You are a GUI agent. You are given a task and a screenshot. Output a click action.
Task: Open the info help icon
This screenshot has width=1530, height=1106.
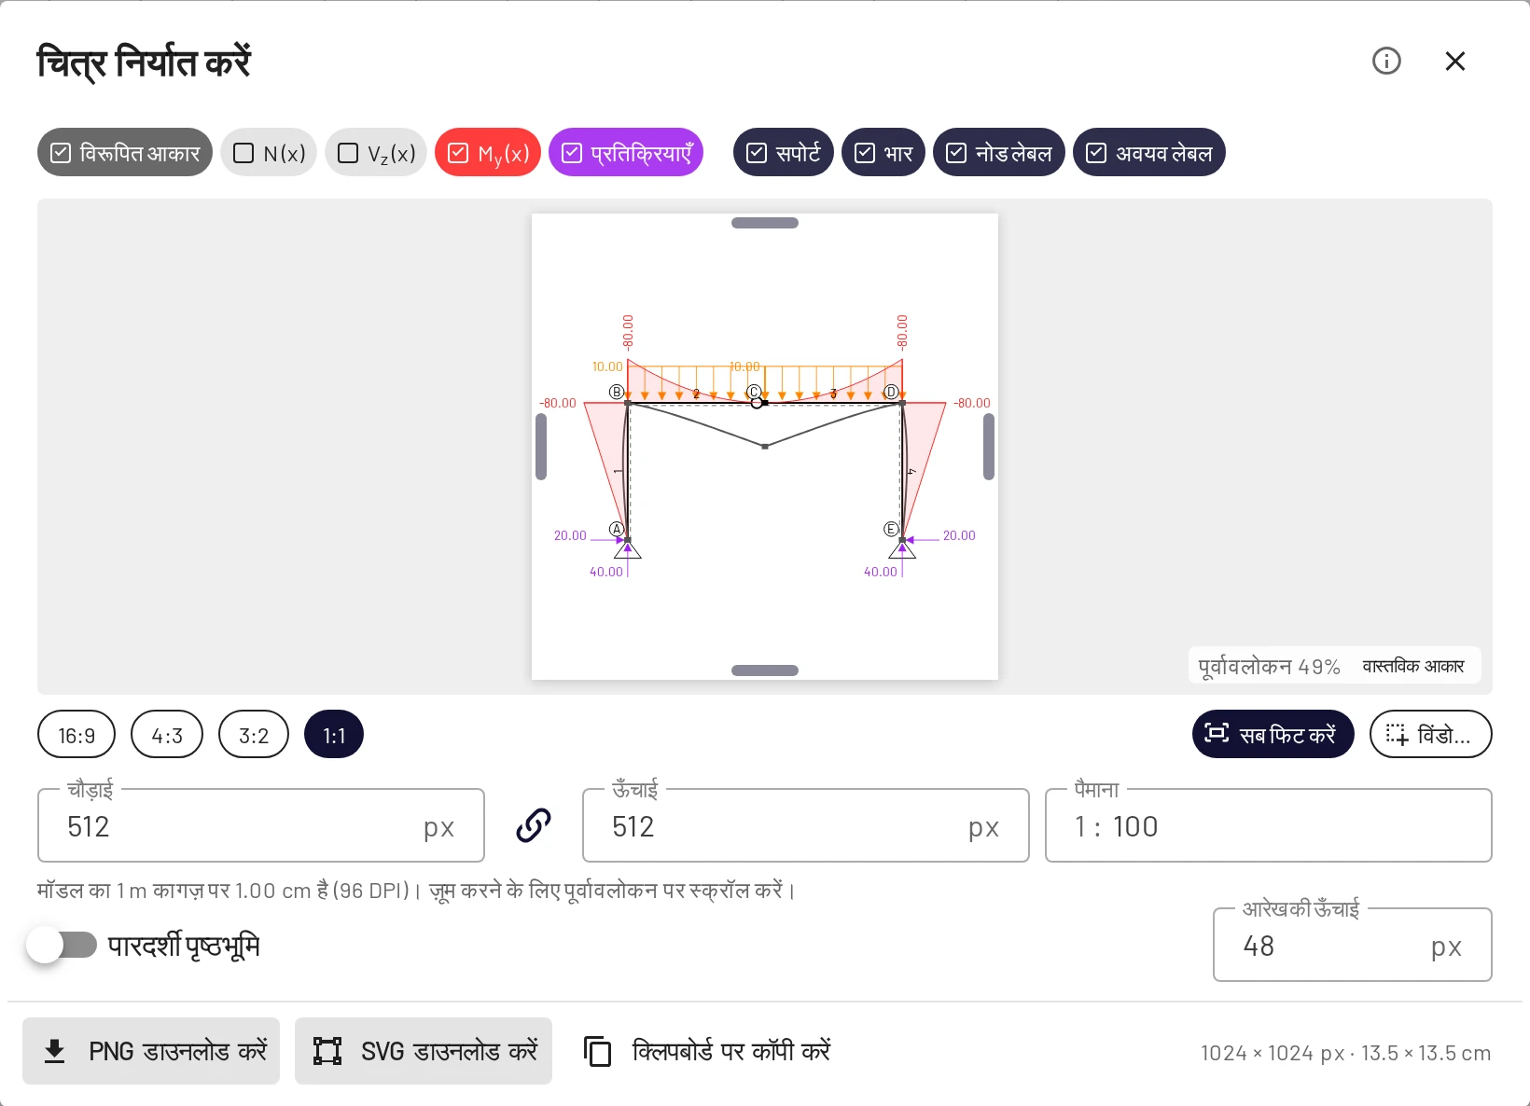(1386, 62)
